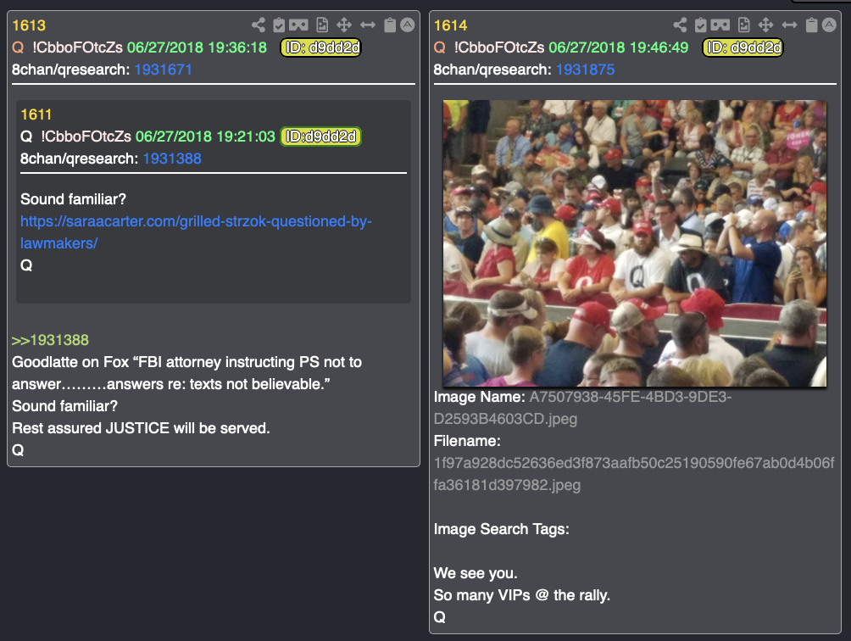
Task: Click post number 1614 heading
Action: tap(450, 25)
